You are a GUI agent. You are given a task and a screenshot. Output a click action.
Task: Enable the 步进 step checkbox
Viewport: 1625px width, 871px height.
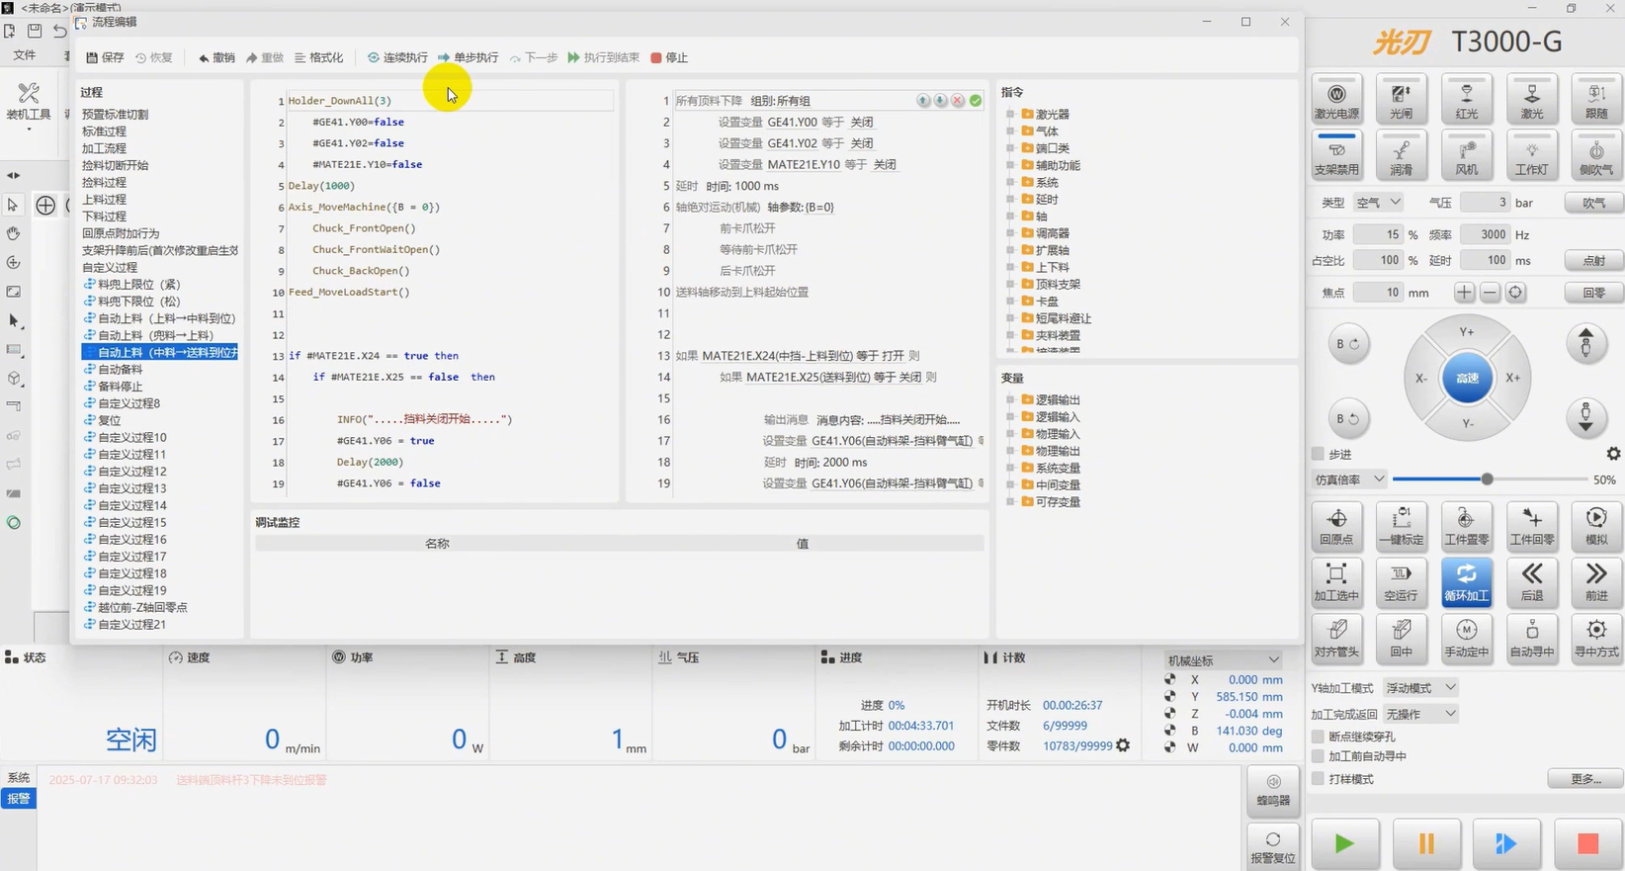coord(1318,454)
